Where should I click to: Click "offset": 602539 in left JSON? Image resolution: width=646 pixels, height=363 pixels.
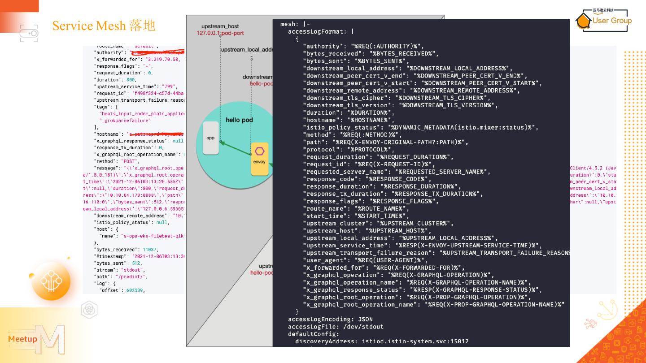122,290
